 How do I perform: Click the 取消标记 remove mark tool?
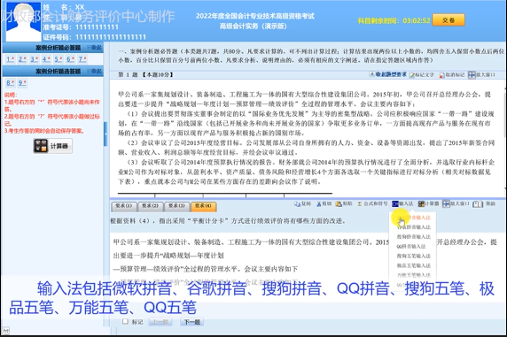[x=452, y=75]
